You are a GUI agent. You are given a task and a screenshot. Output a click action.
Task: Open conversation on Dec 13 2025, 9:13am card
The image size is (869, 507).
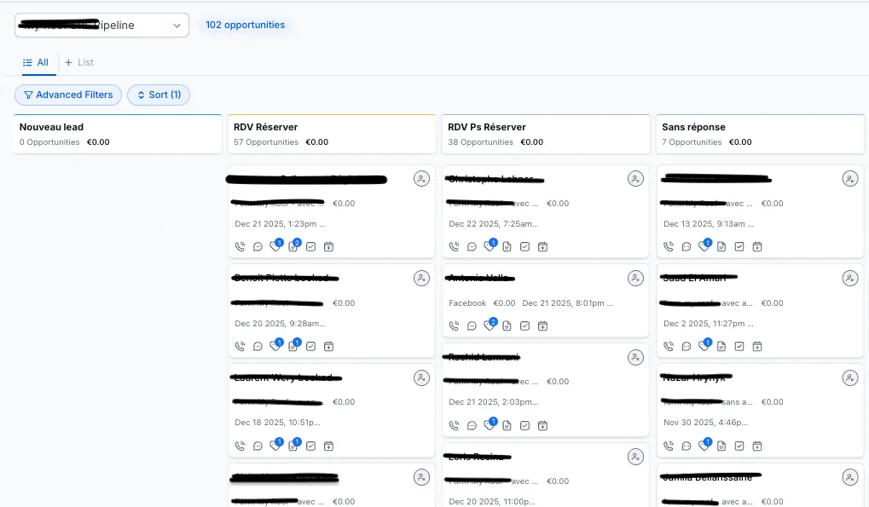(687, 247)
